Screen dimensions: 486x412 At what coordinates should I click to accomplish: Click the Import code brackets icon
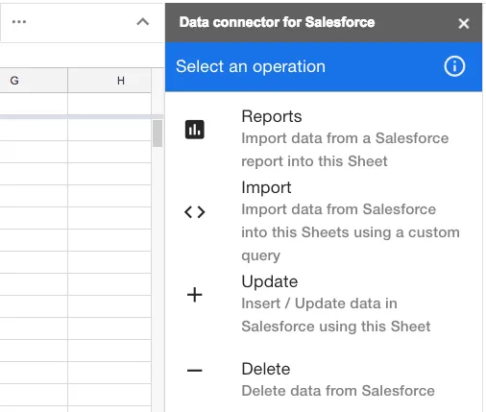(x=195, y=212)
